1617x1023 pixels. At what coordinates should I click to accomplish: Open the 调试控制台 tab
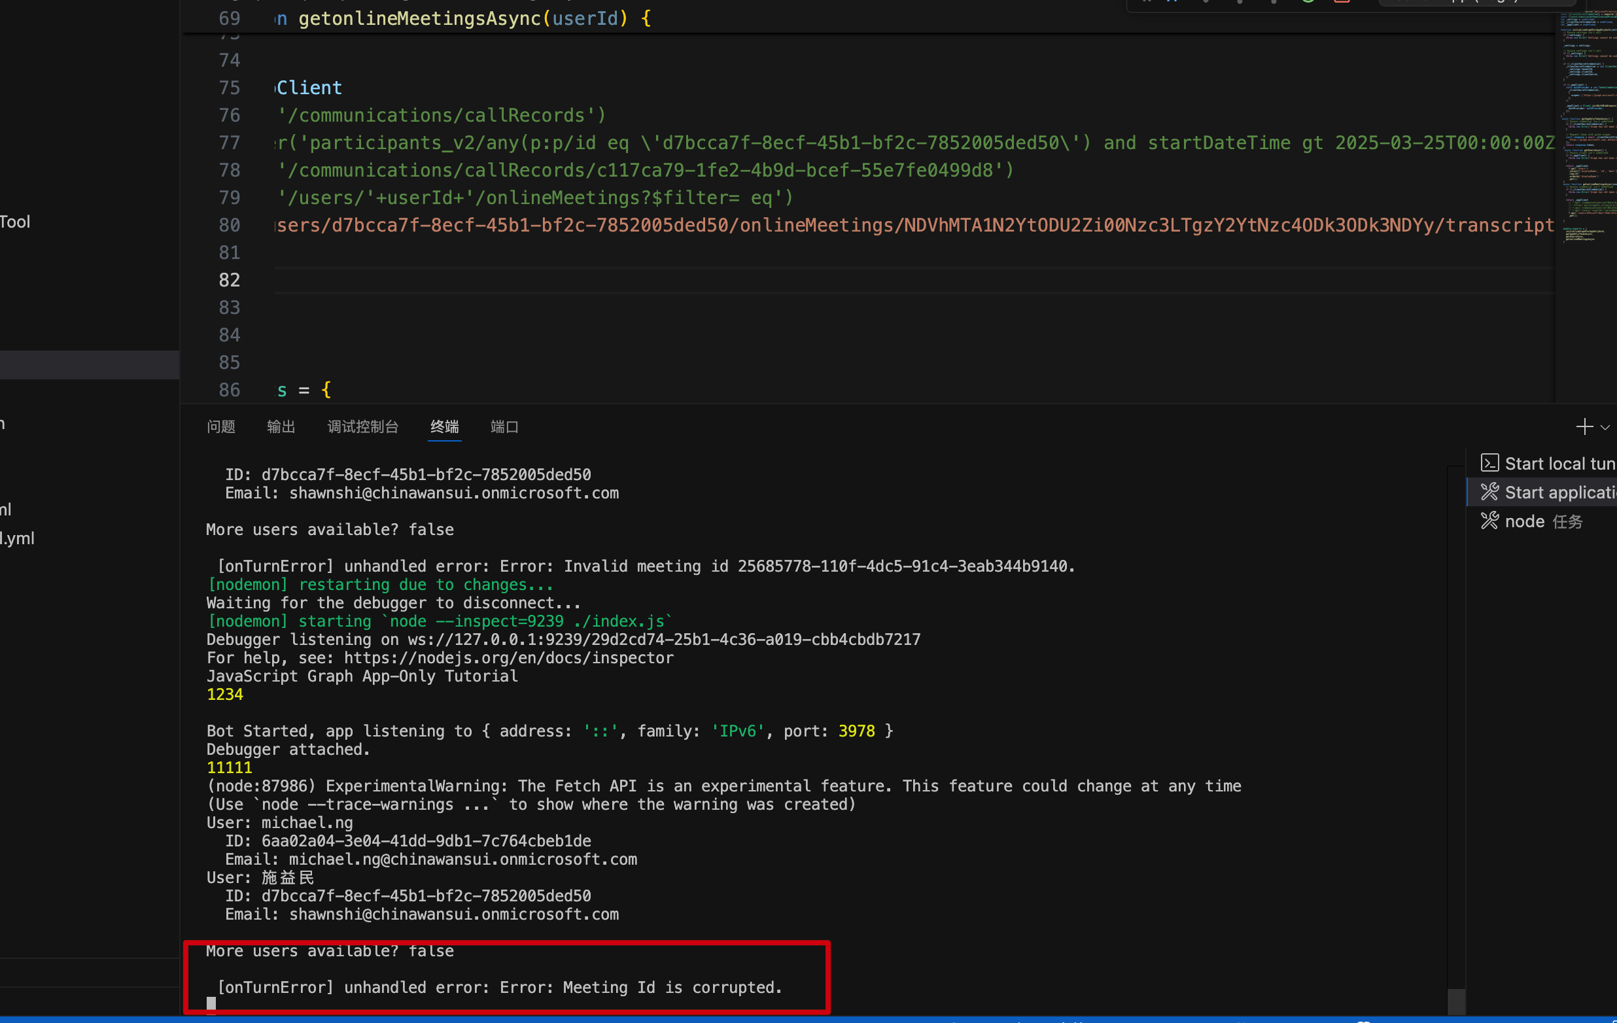click(x=362, y=427)
